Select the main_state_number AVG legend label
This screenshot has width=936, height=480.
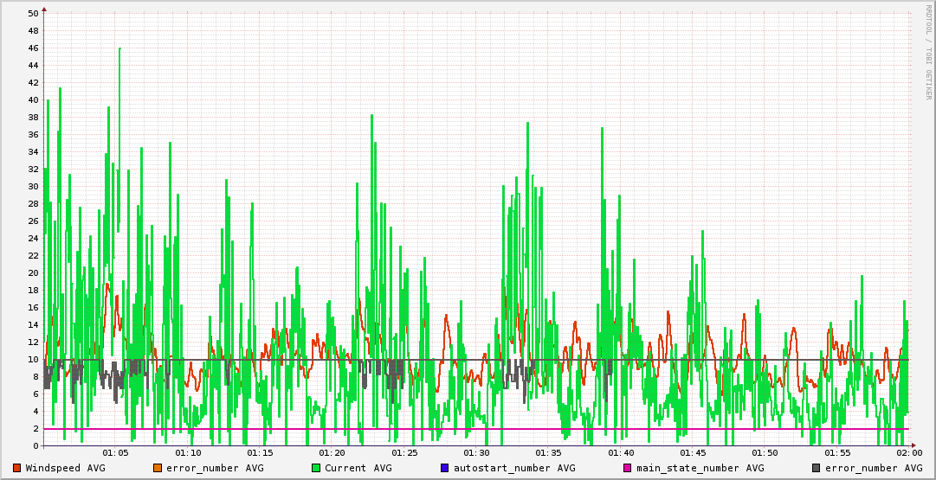click(x=700, y=468)
